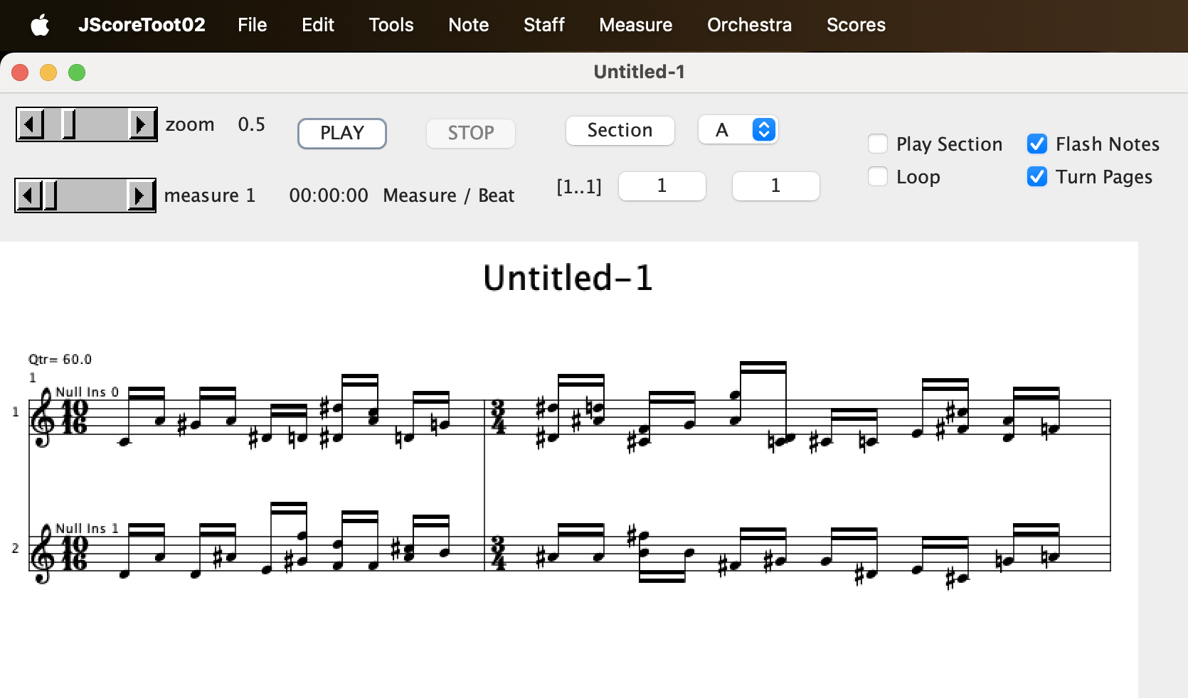Screen dimensions: 1188x698
Task: Click the [1..1] range label
Action: [x=579, y=187]
